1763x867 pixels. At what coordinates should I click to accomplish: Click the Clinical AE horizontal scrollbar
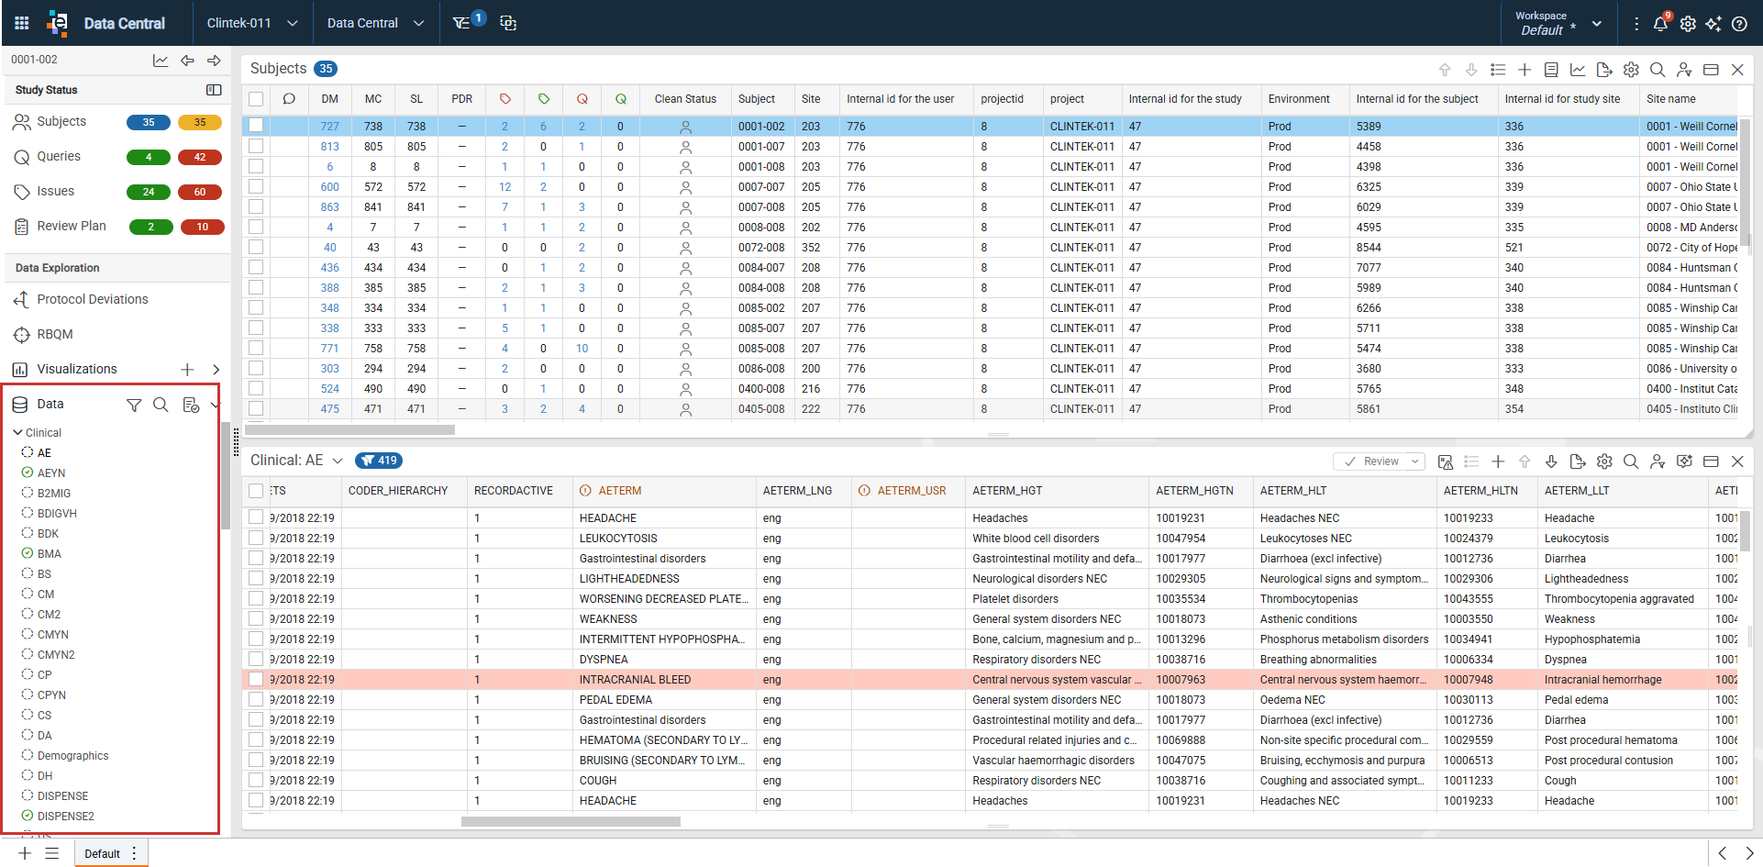571,822
